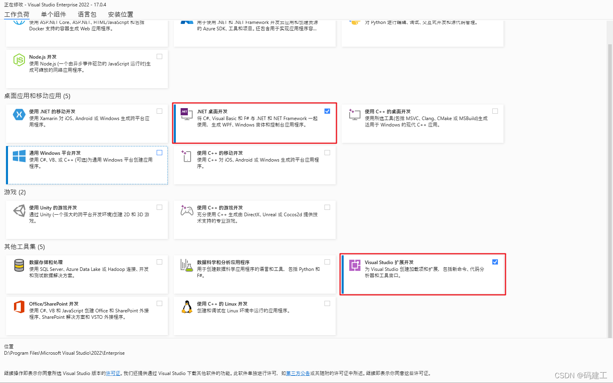The height and width of the screenshot is (383, 613).
Task: Click the .NET 桌面开发 title text
Action: tap(212, 112)
